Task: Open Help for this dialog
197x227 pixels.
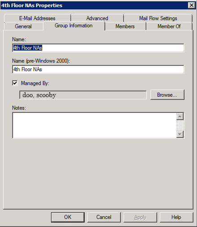Action: coord(176,217)
